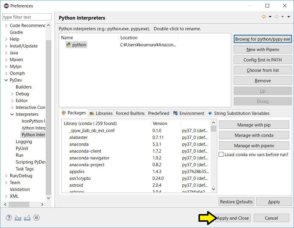This screenshot has width=294, height=228.
Task: Expand the Oomph tree node
Action: [x=6, y=73]
